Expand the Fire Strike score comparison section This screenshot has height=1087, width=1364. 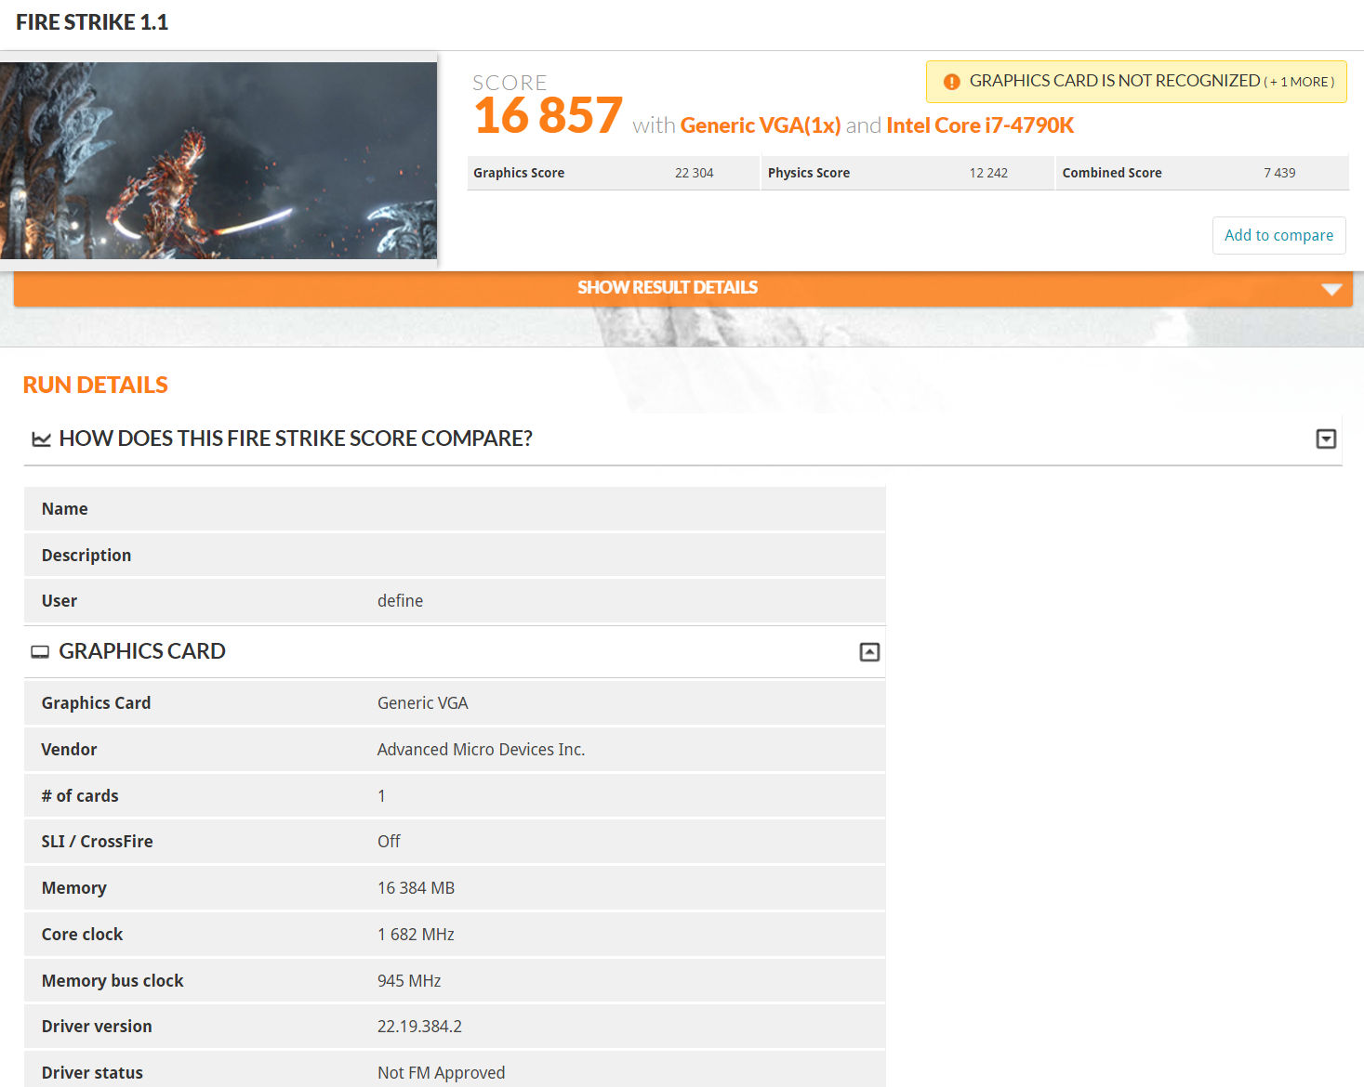pyautogui.click(x=1326, y=439)
